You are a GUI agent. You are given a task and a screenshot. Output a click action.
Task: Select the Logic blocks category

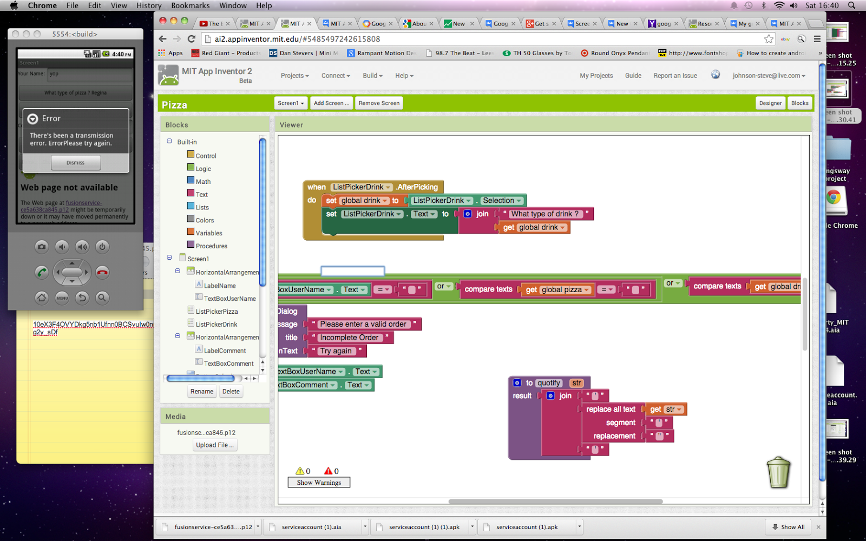coord(199,168)
